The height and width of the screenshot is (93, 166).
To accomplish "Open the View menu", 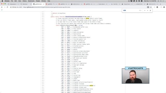I will [x=20, y=1].
